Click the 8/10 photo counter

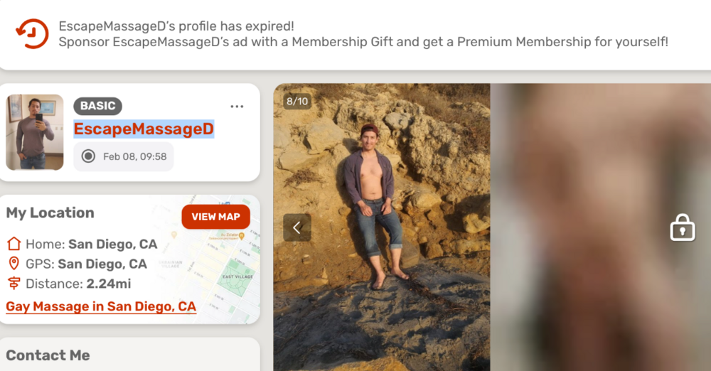297,102
